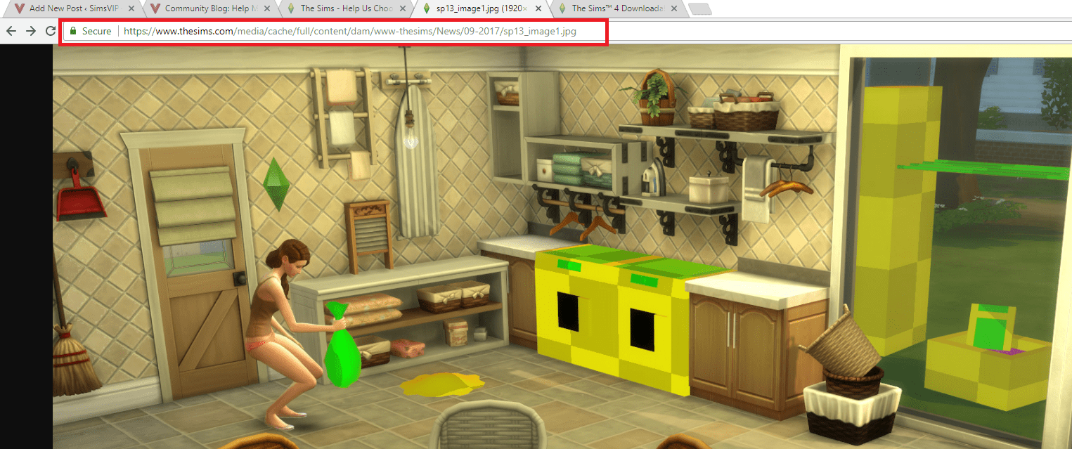Image resolution: width=1072 pixels, height=449 pixels.
Task: Reload the current page
Action: pyautogui.click(x=49, y=31)
